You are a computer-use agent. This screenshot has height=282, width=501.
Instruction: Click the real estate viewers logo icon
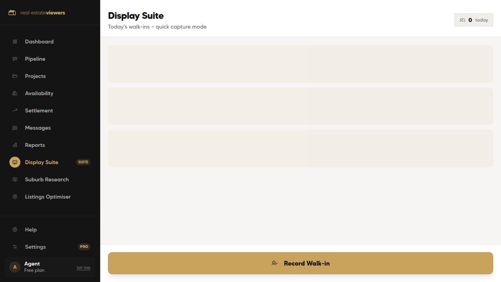coord(12,13)
